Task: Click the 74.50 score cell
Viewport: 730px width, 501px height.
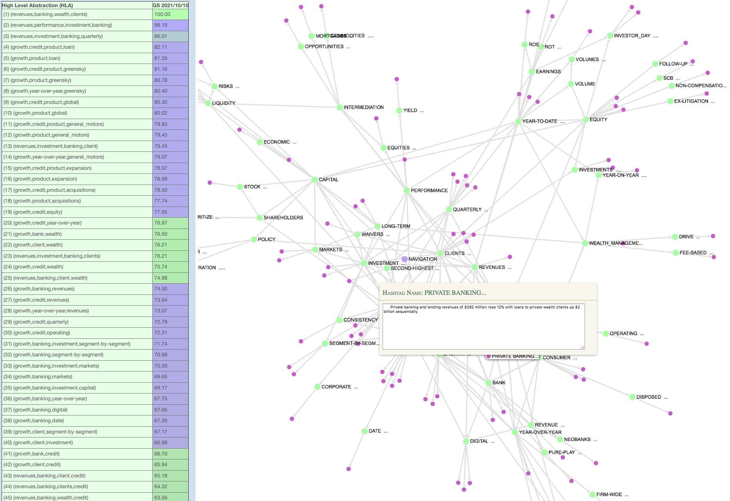Action: 170,289
